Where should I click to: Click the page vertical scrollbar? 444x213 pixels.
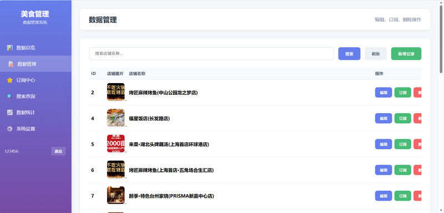tap(441, 39)
